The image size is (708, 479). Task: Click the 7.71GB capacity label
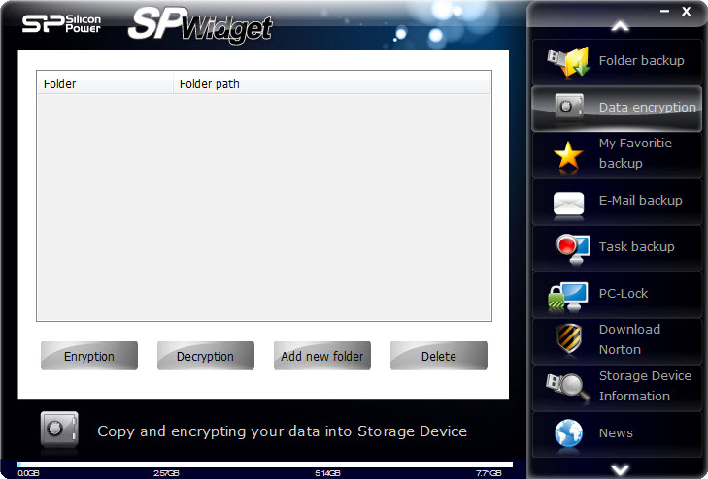pos(489,473)
